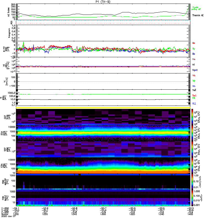The height and width of the screenshot is (220, 206).
Task: Click the date label 2020 Jun 07
Action: (x=9, y=216)
